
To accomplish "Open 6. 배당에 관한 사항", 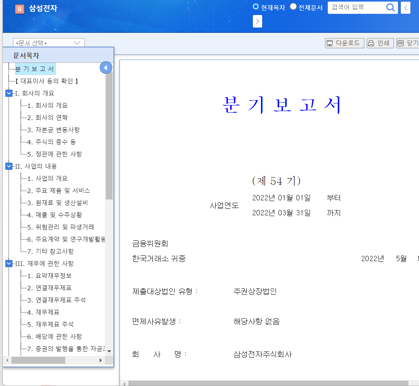I will pyautogui.click(x=55, y=337).
